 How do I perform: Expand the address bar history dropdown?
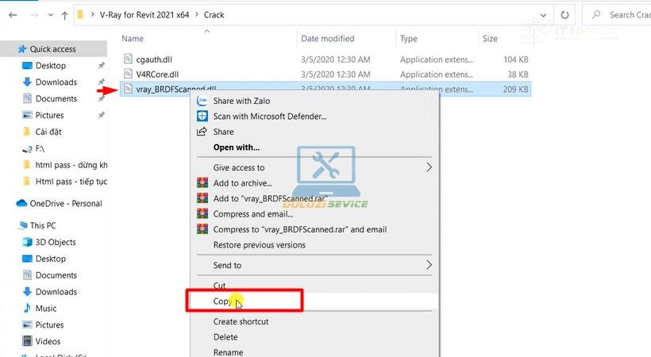pos(543,15)
